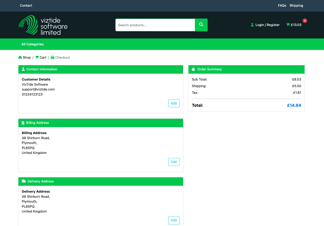The height and width of the screenshot is (226, 324).
Task: Go back to Cart via breadcrumb
Action: click(x=43, y=58)
